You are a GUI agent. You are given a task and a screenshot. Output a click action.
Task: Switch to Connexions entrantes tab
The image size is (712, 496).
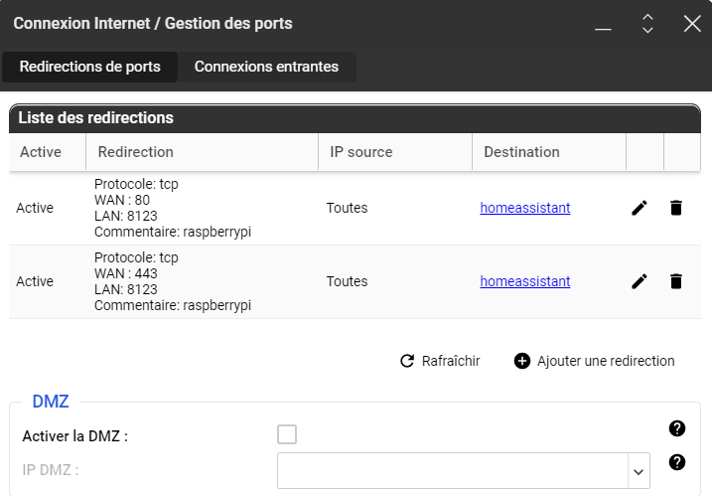point(266,67)
